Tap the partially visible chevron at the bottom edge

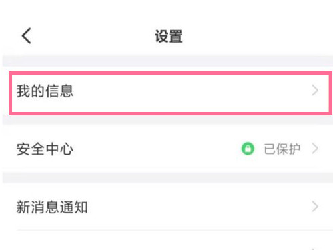(x=314, y=249)
